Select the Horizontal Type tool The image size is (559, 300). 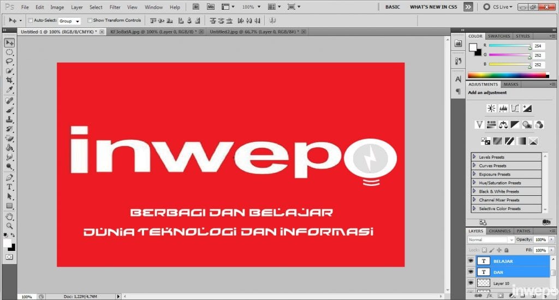tap(9, 187)
